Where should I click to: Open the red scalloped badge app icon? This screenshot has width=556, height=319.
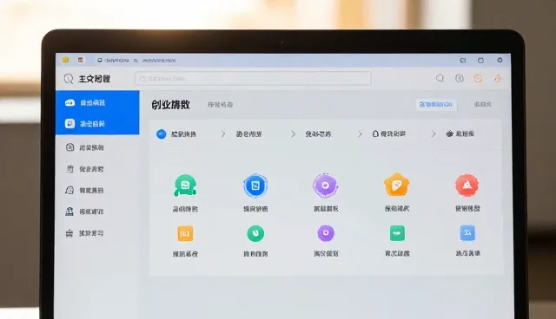pos(467,185)
